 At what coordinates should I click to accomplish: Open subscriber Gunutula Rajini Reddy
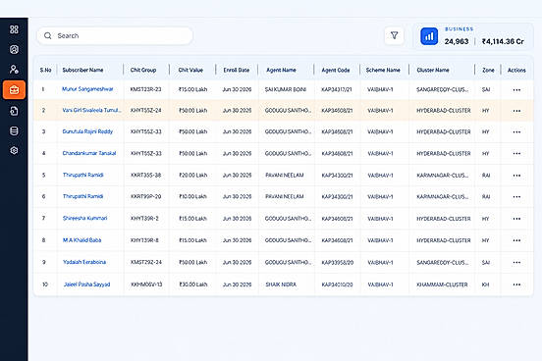[x=87, y=131]
